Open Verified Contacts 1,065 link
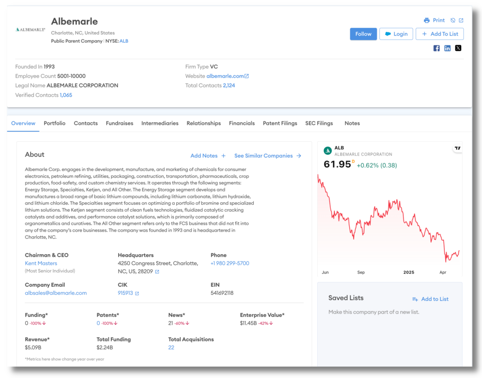This screenshot has width=482, height=378. [x=66, y=95]
